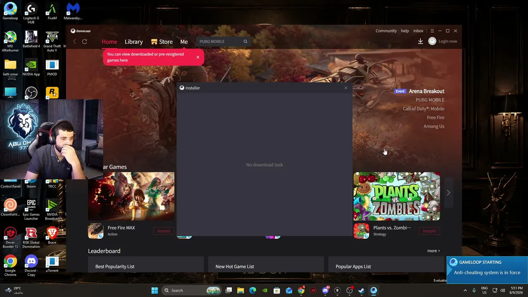
Task: Open the GameLoop hamburger menu
Action: [x=432, y=31]
